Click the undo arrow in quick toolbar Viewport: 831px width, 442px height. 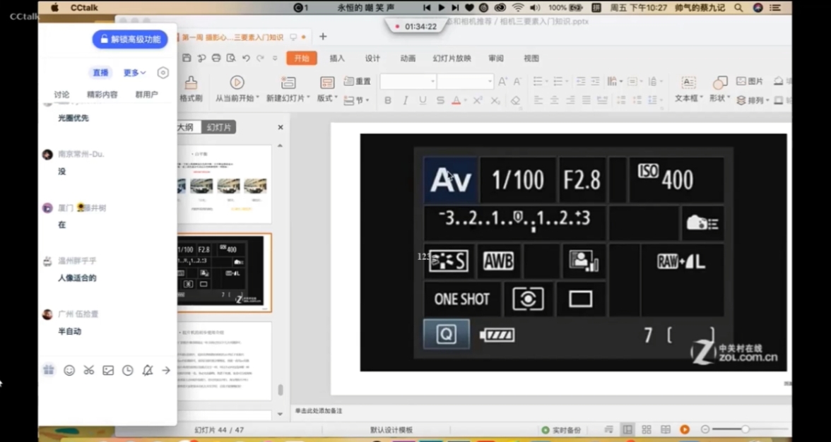coord(246,58)
